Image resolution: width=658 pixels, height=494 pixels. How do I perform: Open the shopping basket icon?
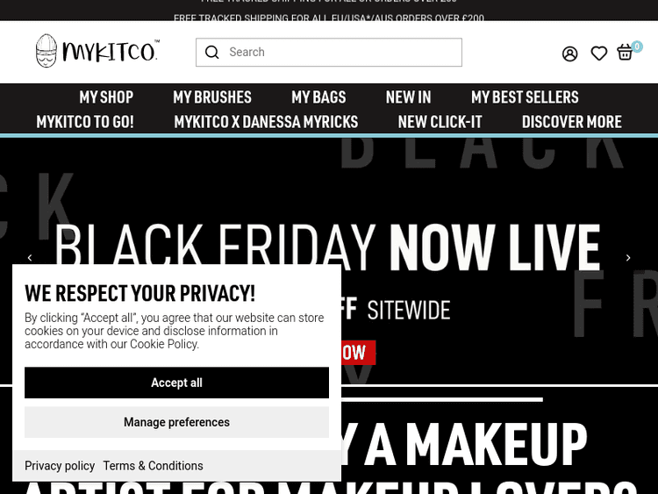pyautogui.click(x=625, y=53)
